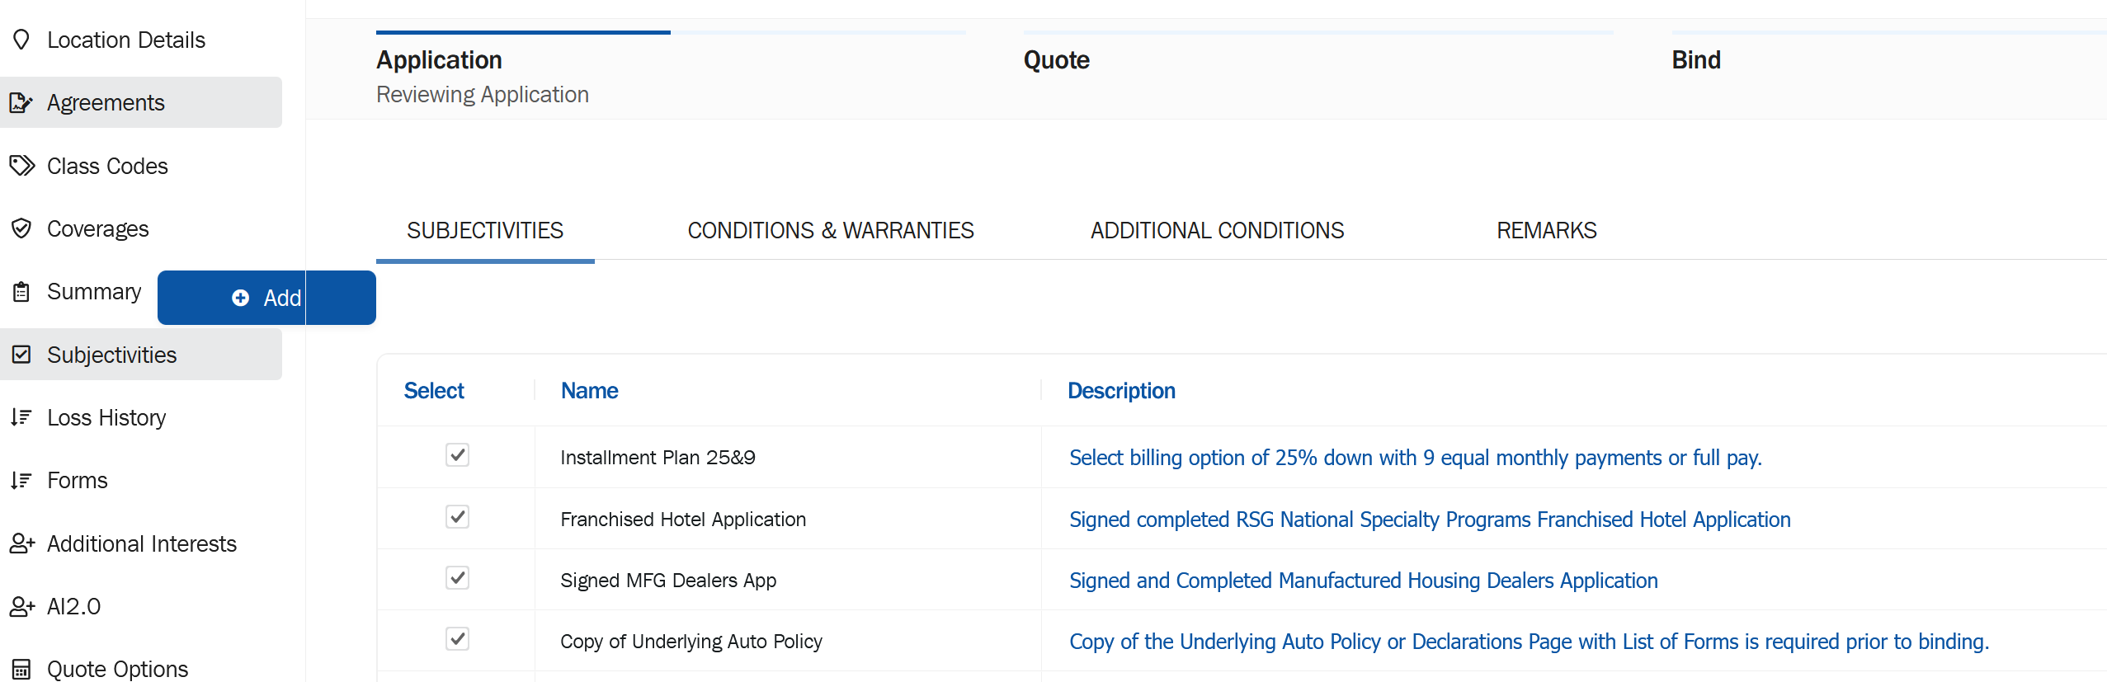Open Signed completed RSG National Specialty description

[1430, 520]
